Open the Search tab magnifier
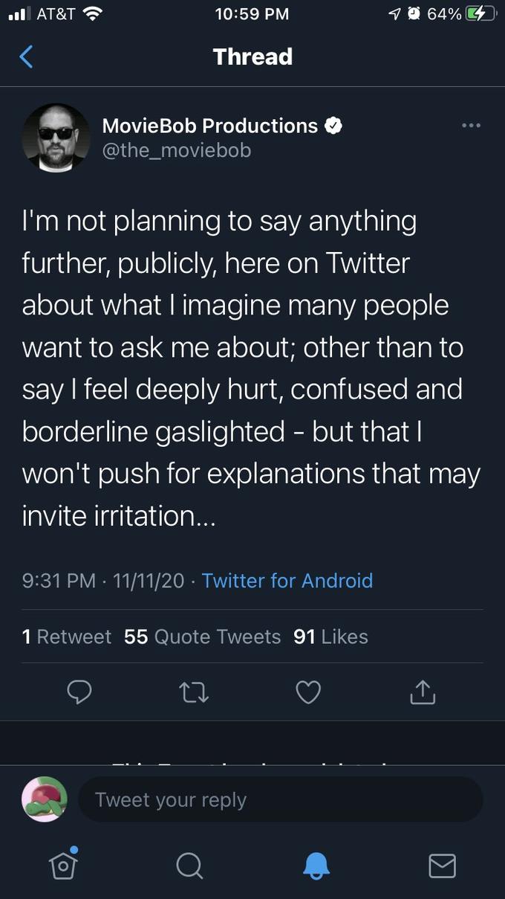Screen dimensions: 505x899 coord(189,865)
